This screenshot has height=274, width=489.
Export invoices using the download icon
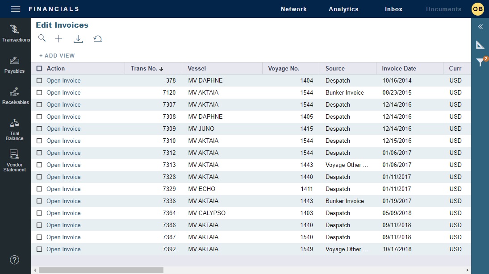coord(78,38)
